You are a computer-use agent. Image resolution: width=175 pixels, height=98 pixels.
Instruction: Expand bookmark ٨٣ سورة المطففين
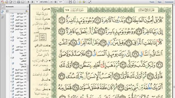click(11, 58)
